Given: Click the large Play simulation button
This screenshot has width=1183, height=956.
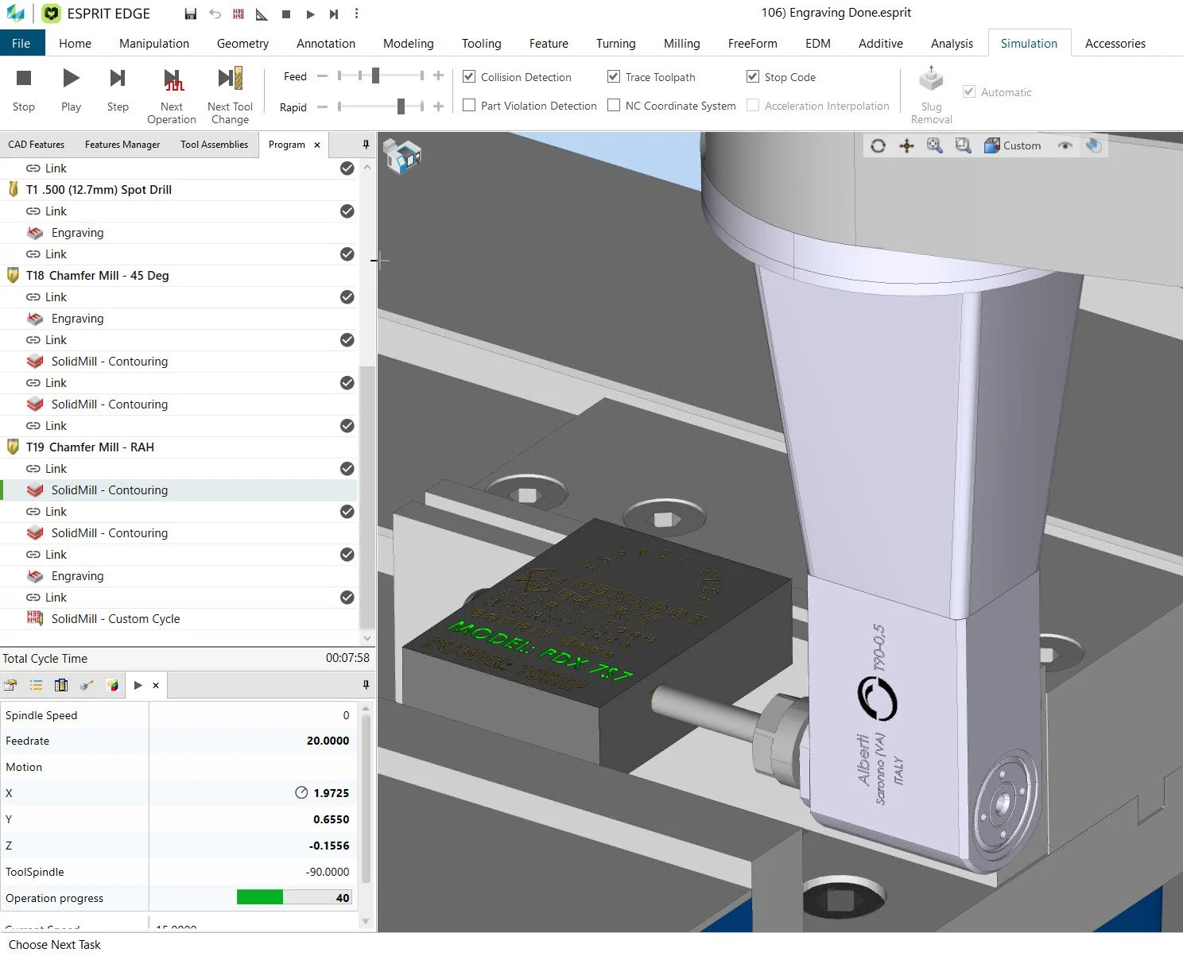Looking at the screenshot, I should [71, 90].
